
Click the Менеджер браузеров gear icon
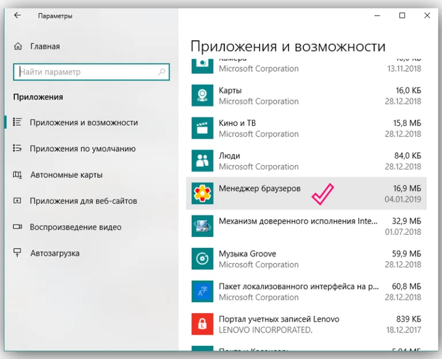point(203,193)
